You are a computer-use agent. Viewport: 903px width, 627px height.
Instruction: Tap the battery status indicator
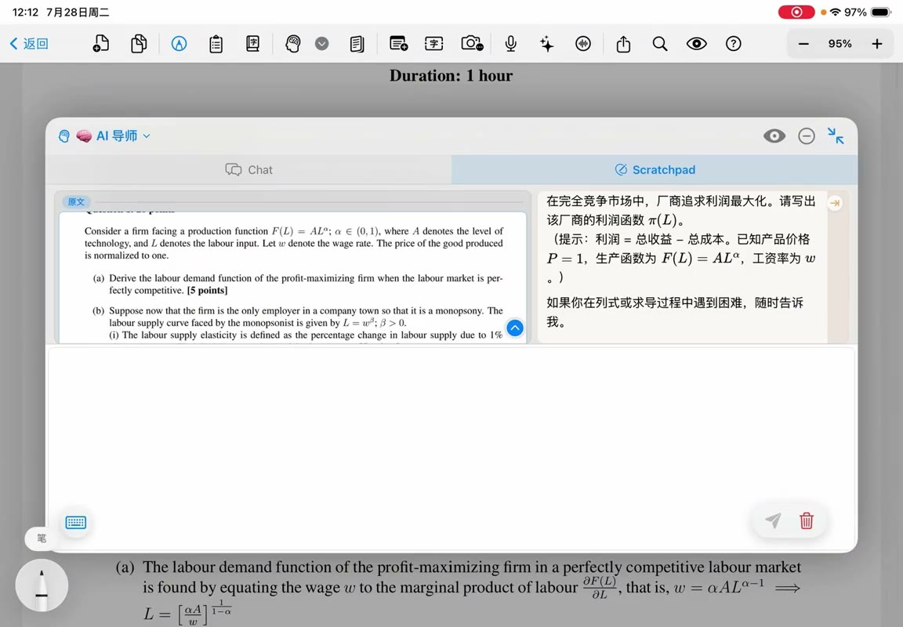(x=882, y=12)
